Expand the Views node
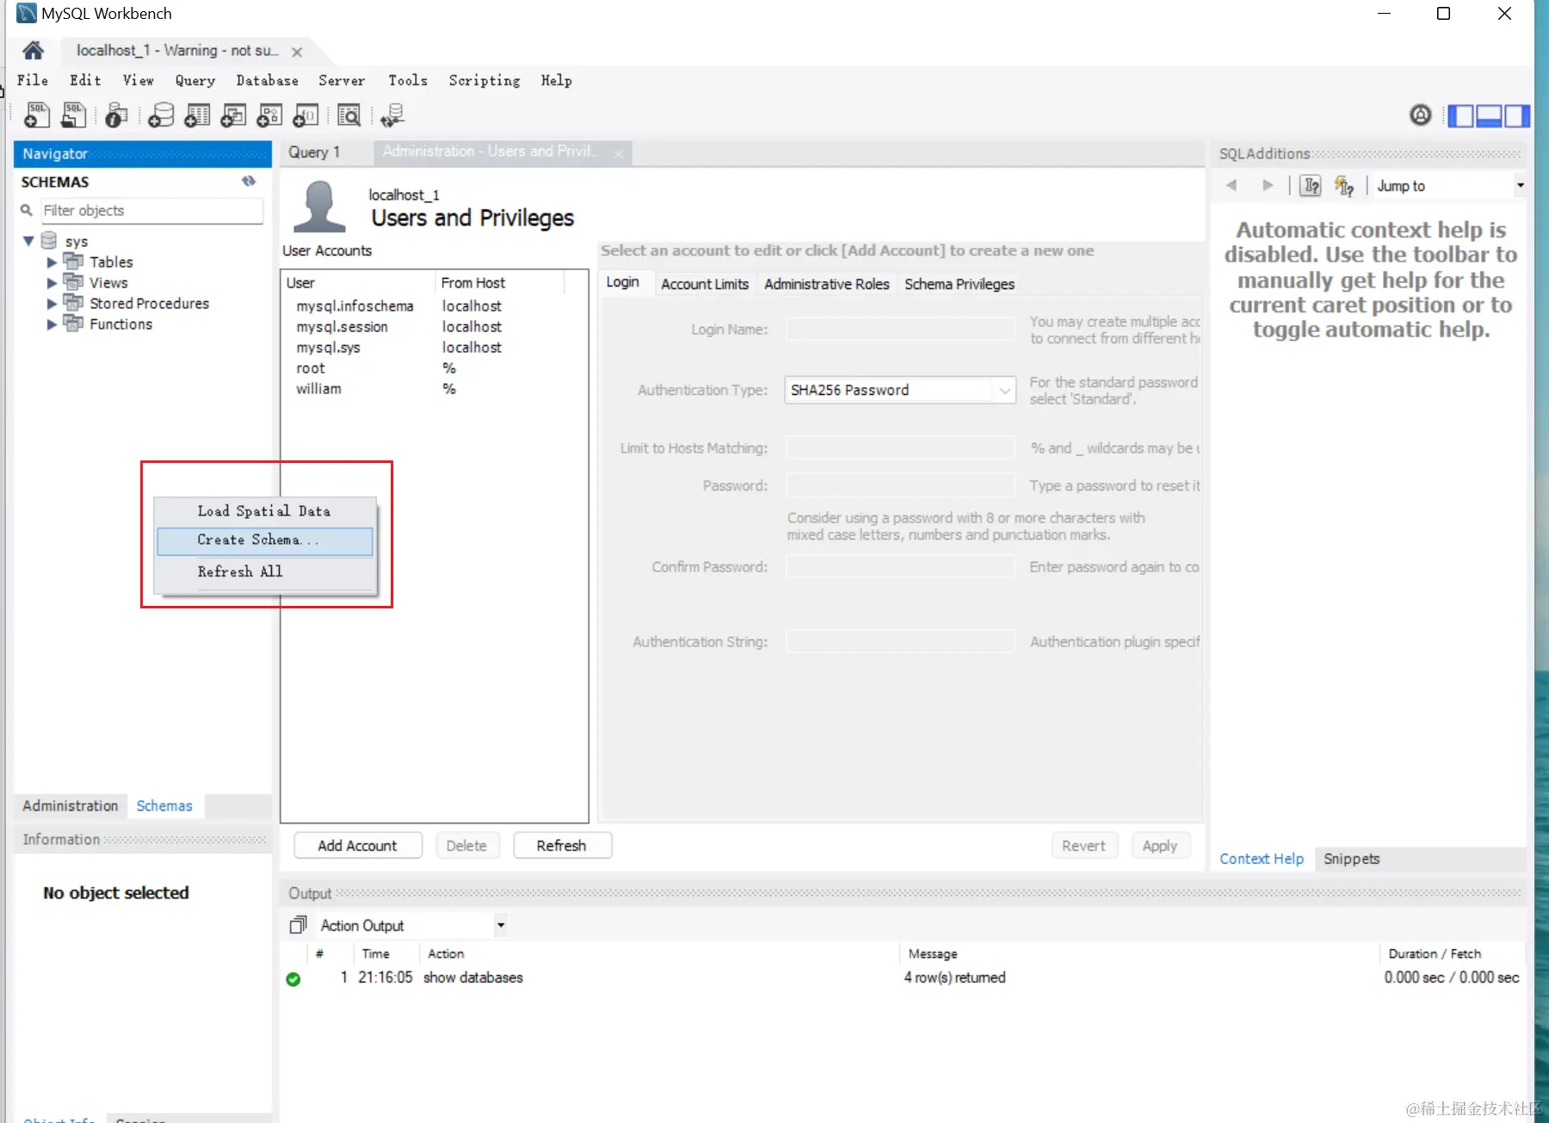The width and height of the screenshot is (1549, 1123). click(x=52, y=283)
